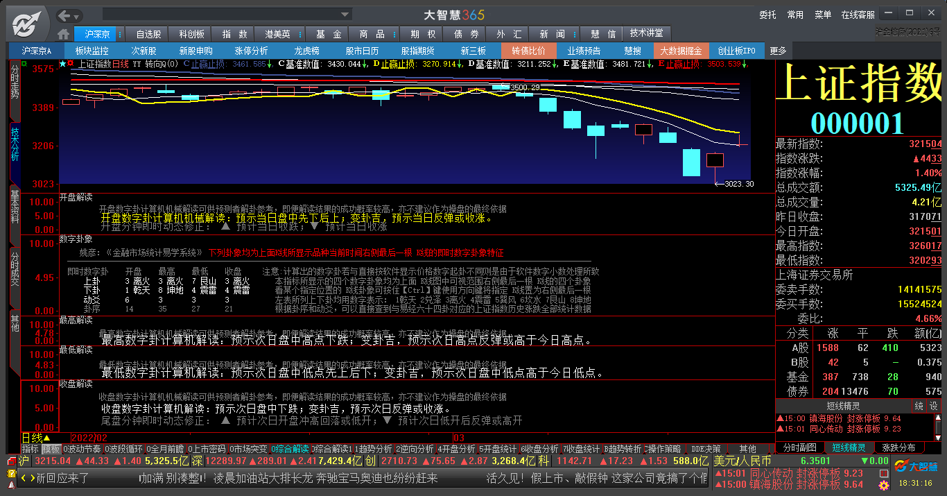This screenshot has height=496, width=947.
Task: Expand the 沪深京 market options marker
Action: pyautogui.click(x=121, y=34)
